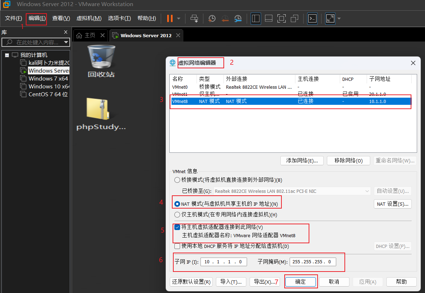
Task: Click the 确定 confirm button
Action: click(300, 282)
